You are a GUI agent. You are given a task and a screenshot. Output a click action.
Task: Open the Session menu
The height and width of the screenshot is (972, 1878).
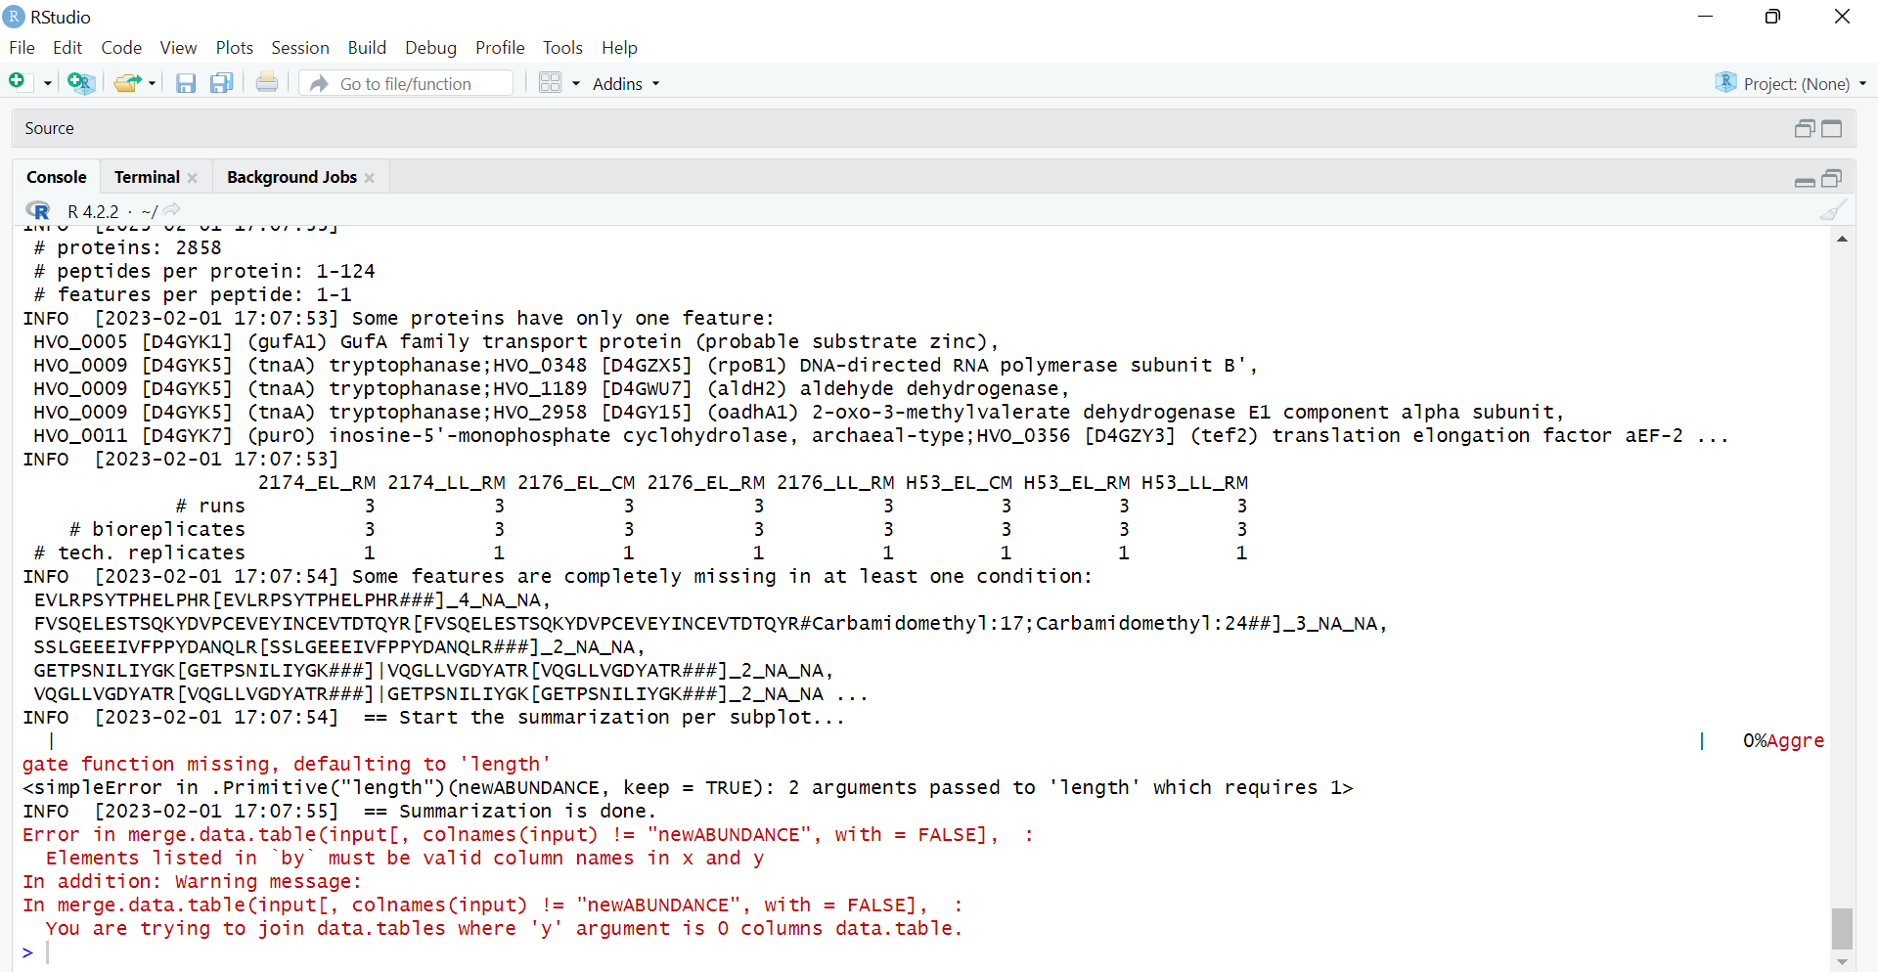click(300, 47)
